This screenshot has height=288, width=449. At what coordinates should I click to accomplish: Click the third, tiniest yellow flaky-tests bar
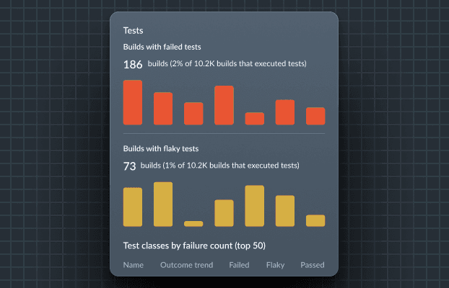coord(193,224)
